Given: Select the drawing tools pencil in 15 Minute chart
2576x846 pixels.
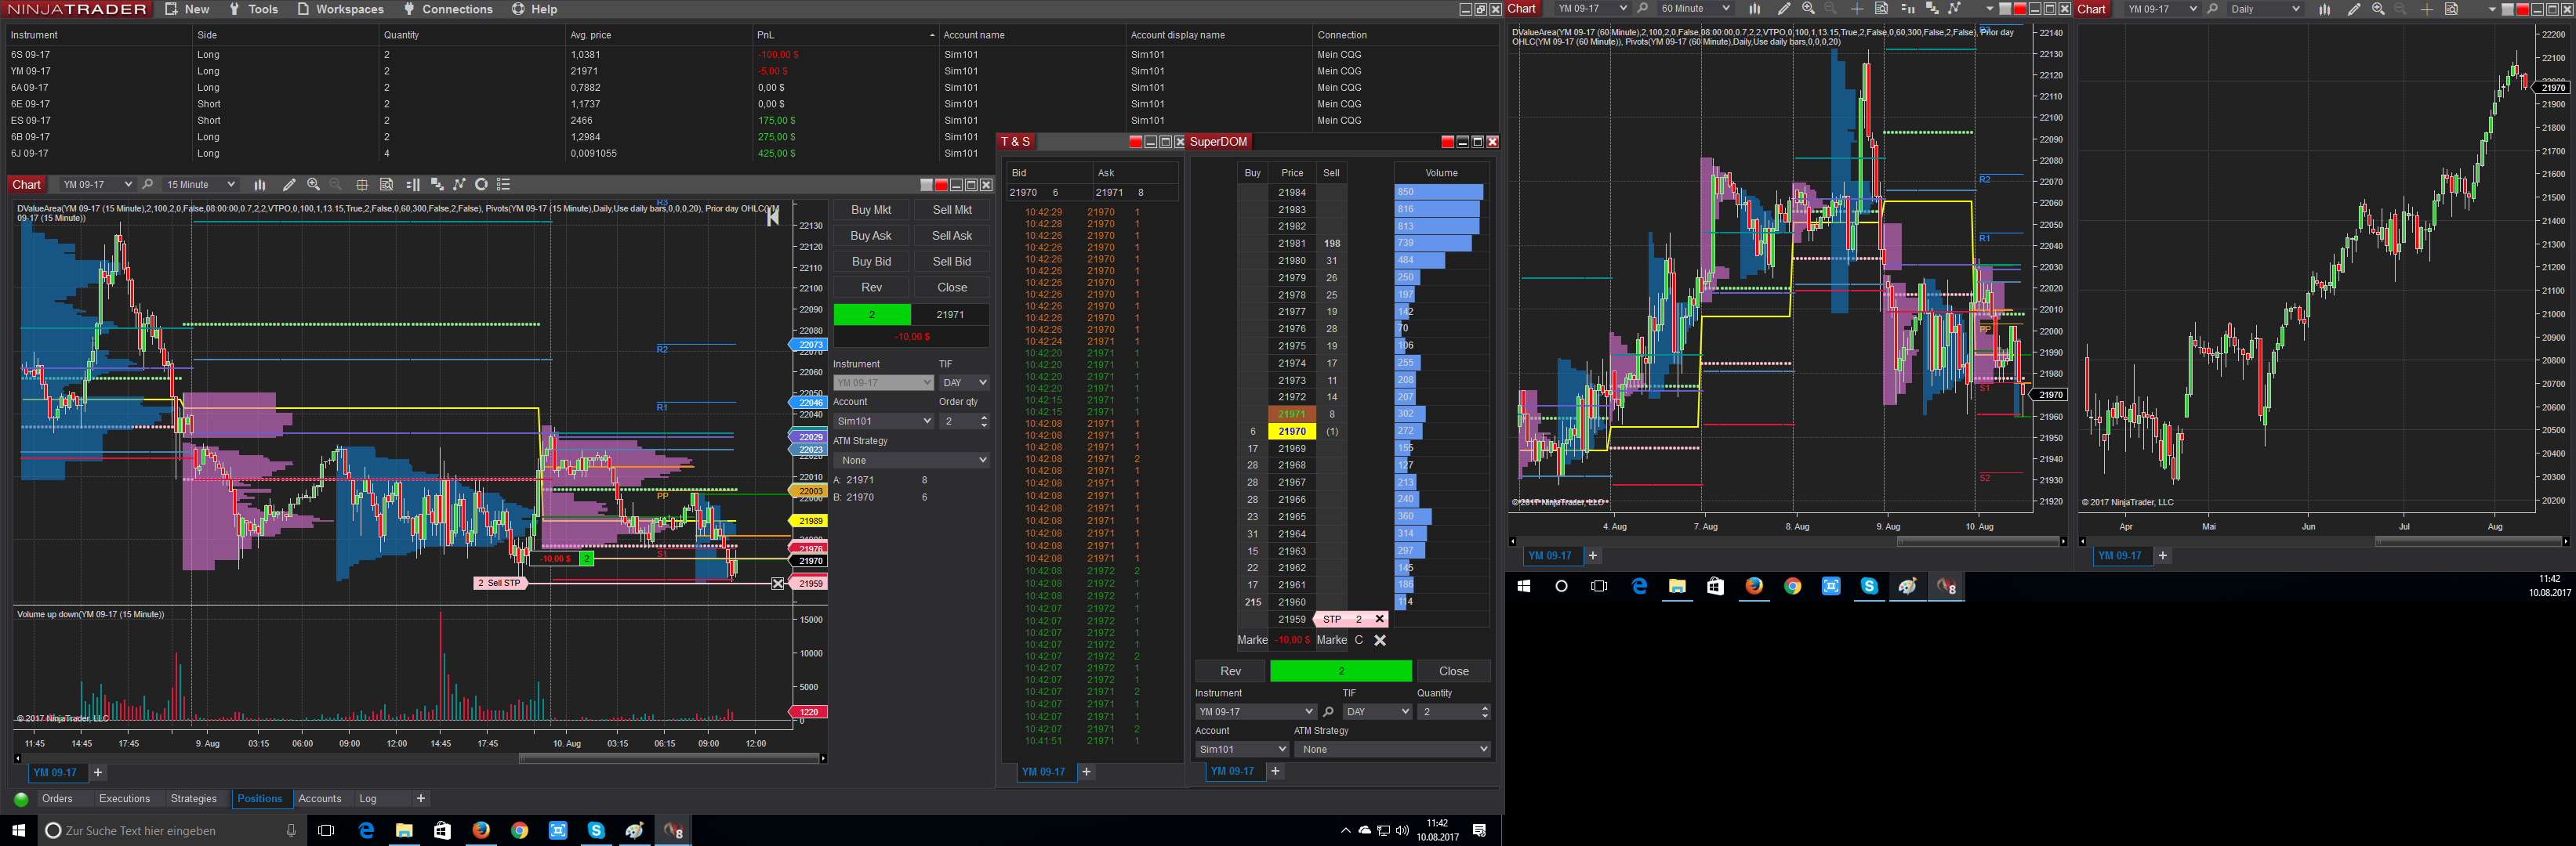Looking at the screenshot, I should tap(289, 185).
